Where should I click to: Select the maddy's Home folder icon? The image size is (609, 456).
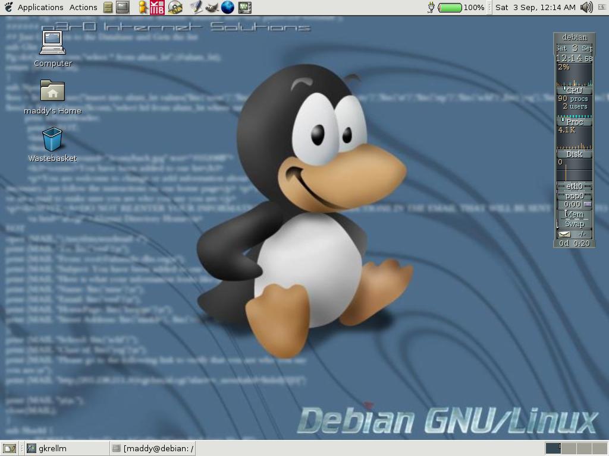tap(52, 97)
